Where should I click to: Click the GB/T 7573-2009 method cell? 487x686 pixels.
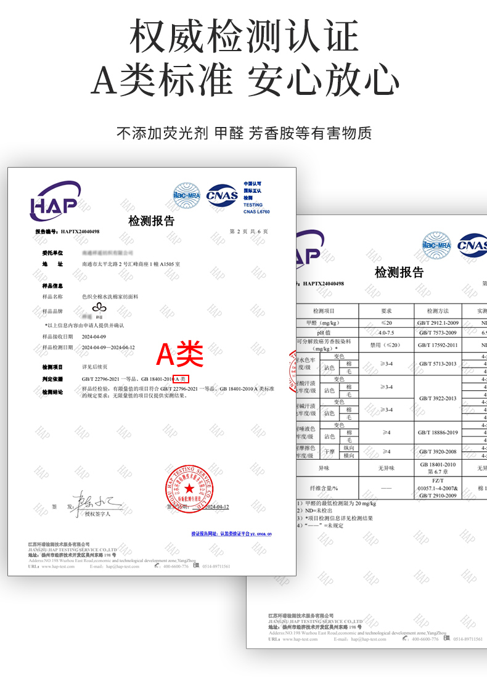pyautogui.click(x=438, y=333)
